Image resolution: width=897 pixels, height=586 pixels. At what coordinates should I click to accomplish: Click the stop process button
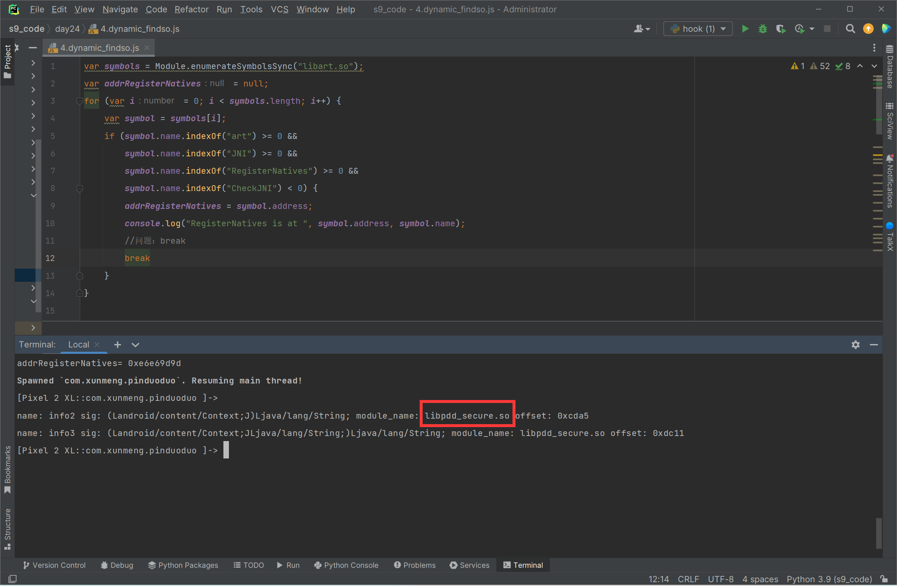(x=827, y=29)
